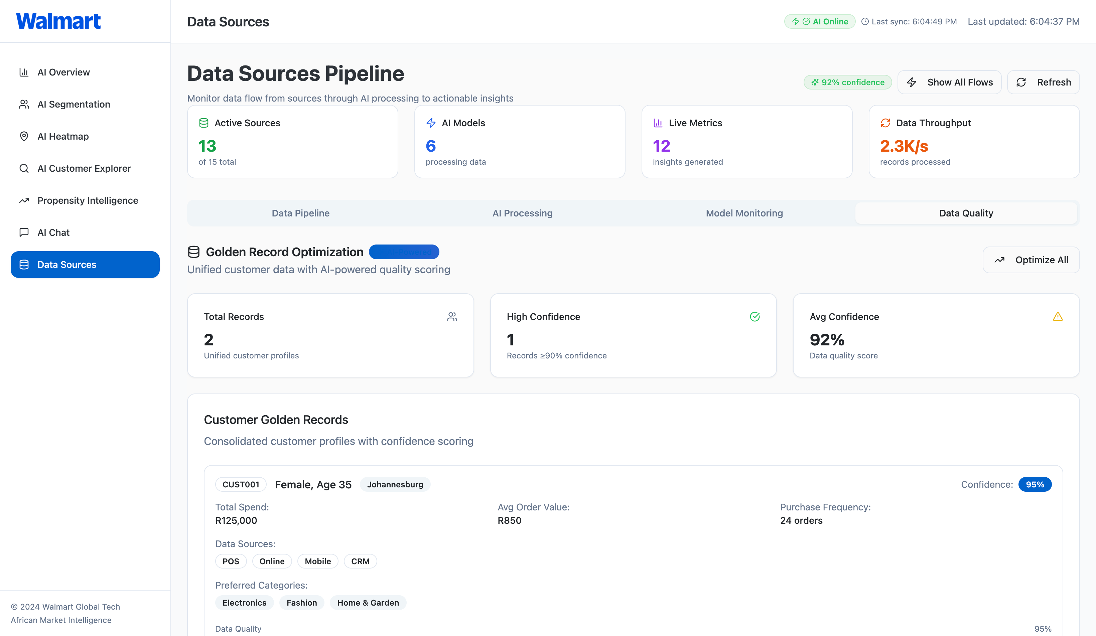Click the Active Sources value 13
The width and height of the screenshot is (1096, 636).
tap(208, 146)
